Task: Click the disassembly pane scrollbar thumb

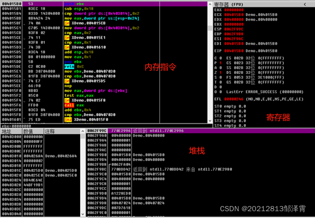Action: 210,28
